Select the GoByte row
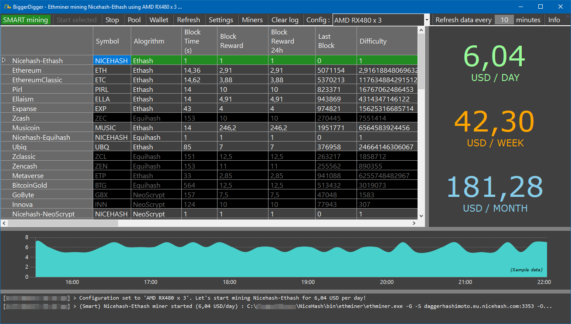The height and width of the screenshot is (324, 571). coord(209,195)
